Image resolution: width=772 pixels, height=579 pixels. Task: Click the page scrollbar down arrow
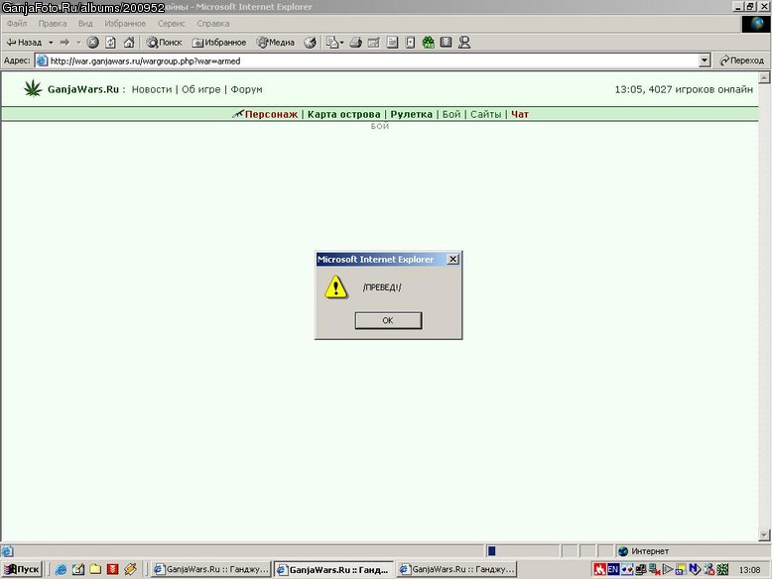click(x=764, y=534)
